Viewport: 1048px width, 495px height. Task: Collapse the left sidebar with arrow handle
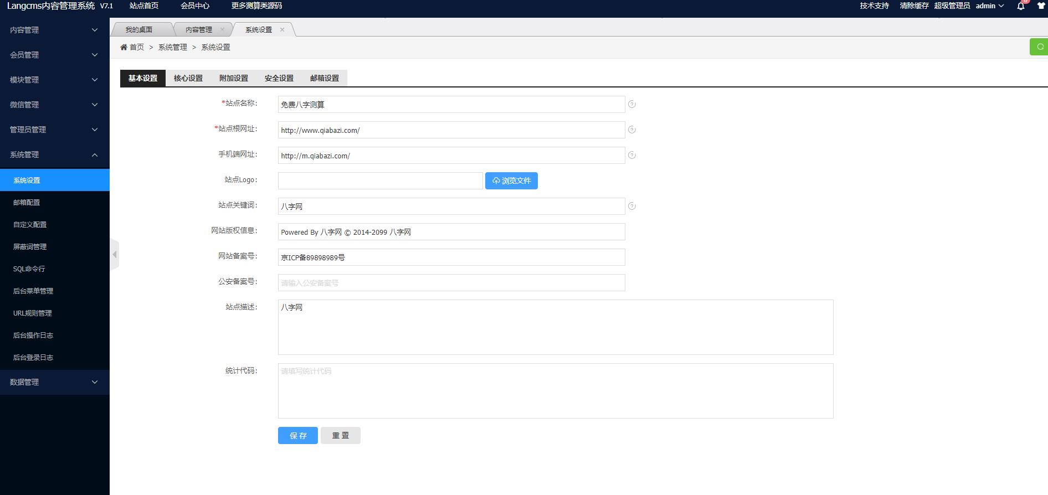tap(115, 255)
